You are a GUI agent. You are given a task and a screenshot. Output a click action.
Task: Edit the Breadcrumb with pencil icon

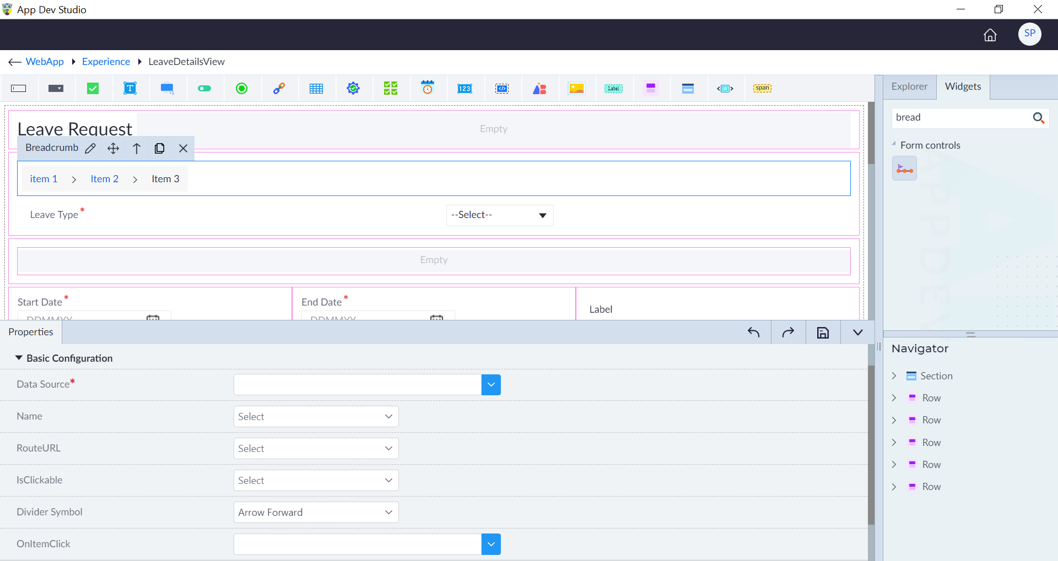click(x=90, y=148)
